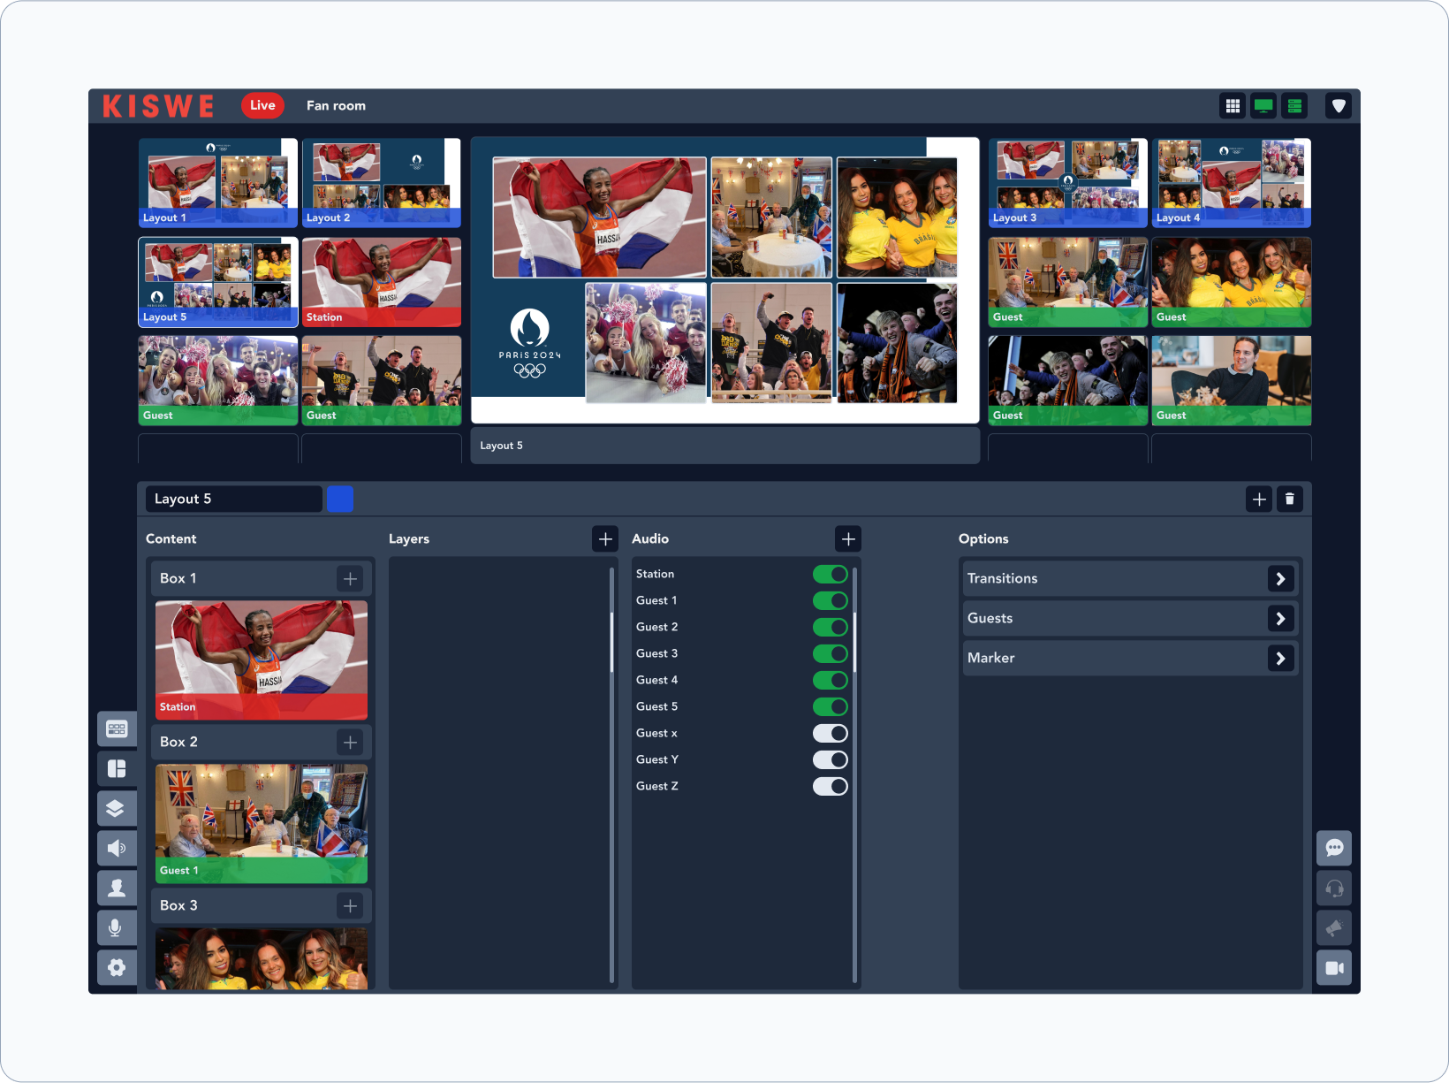Viewport: 1449px width, 1083px height.
Task: Click the main Layout 5 preview
Action: pyautogui.click(x=724, y=280)
